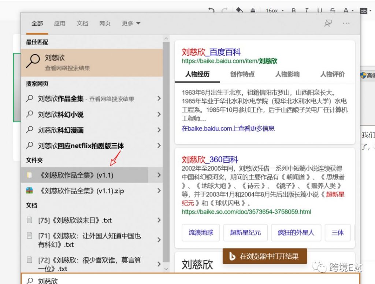The image size is (375, 284).
Task: Toggle bold formatting in the editor toolbar
Action: click(294, 11)
